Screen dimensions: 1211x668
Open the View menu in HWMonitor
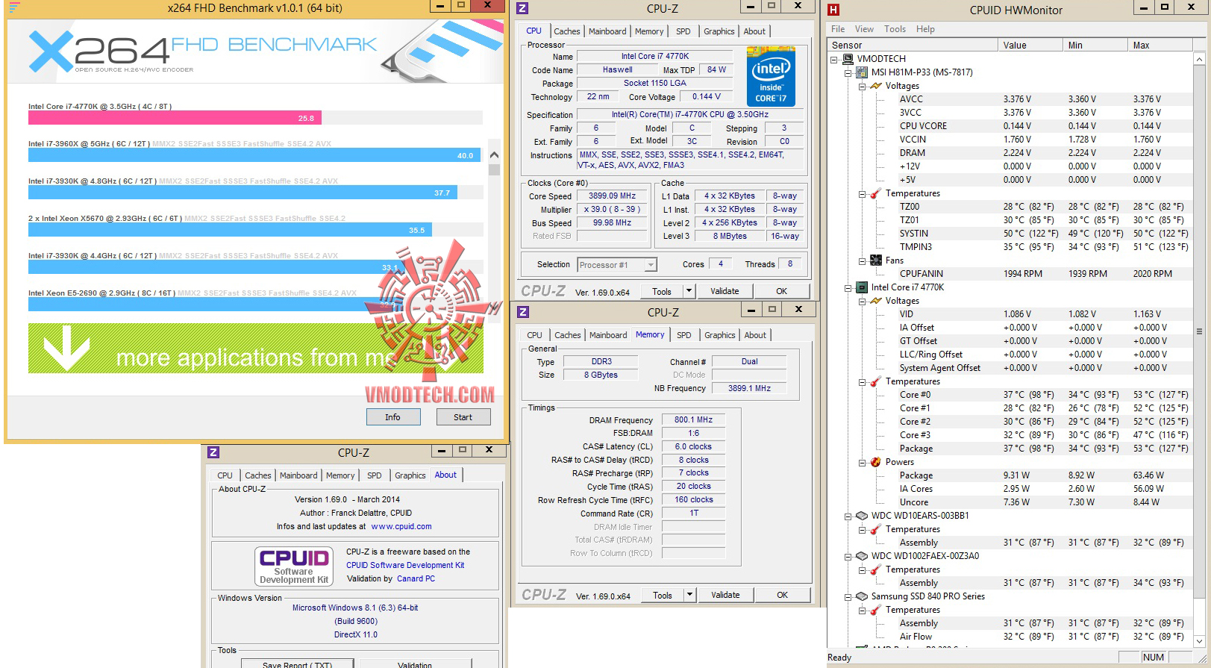coord(864,29)
